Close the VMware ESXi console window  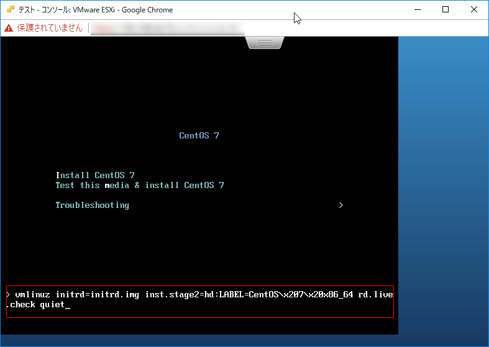[473, 10]
